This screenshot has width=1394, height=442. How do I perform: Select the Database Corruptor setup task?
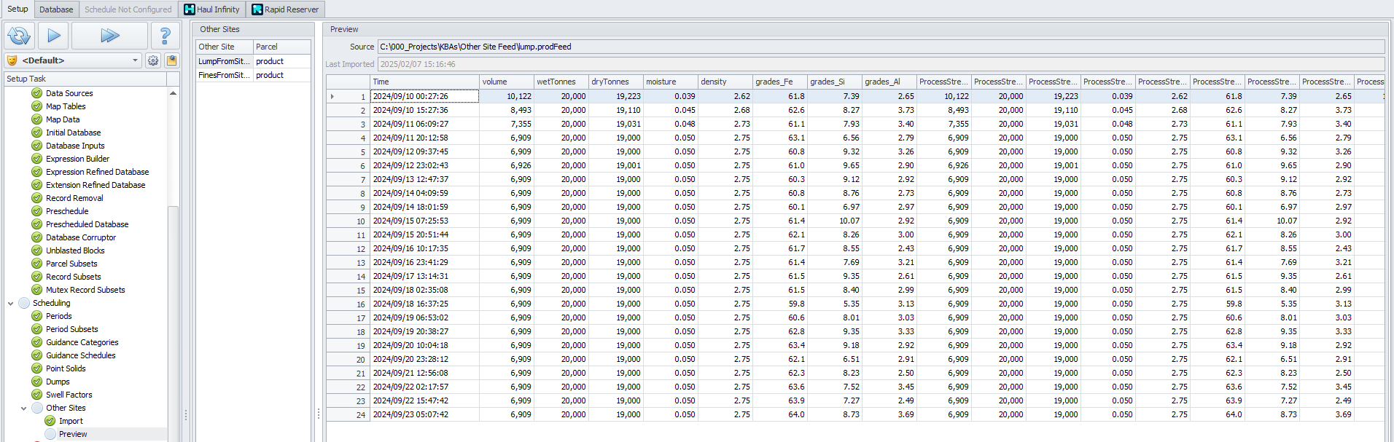[x=81, y=237]
